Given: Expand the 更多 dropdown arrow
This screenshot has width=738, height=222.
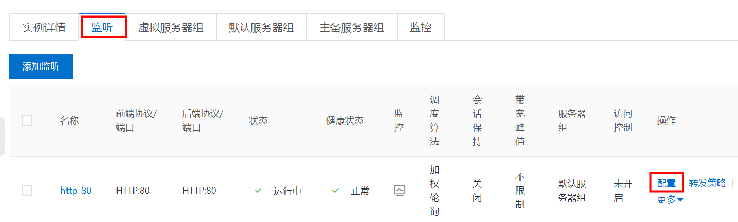Looking at the screenshot, I should pos(681,200).
